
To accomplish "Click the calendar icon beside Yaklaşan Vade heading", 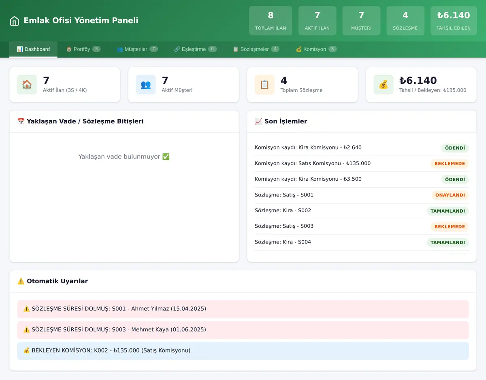I will [21, 121].
